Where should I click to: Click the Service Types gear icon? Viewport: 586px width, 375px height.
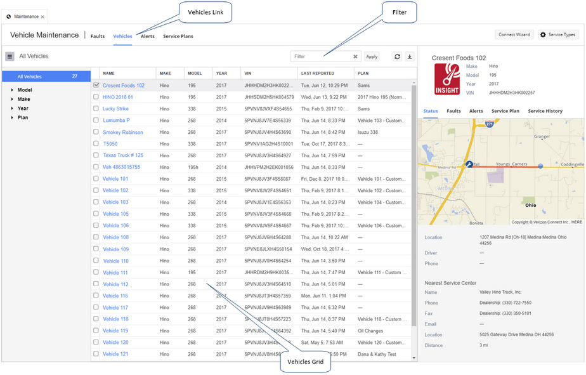click(543, 35)
